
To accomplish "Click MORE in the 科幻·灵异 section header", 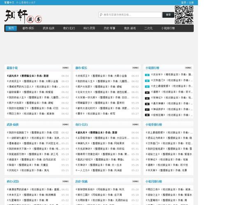I will [x=65, y=181].
